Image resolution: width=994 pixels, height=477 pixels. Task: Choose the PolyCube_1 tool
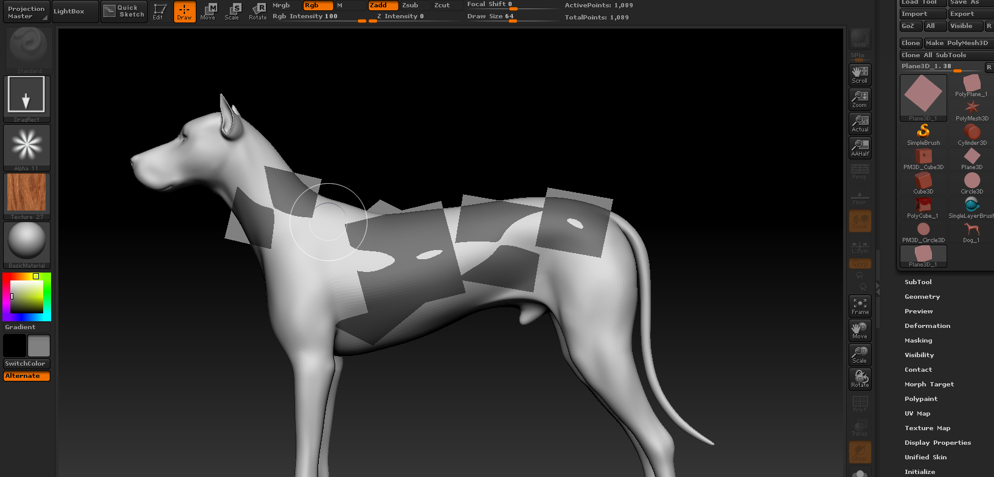[923, 207]
